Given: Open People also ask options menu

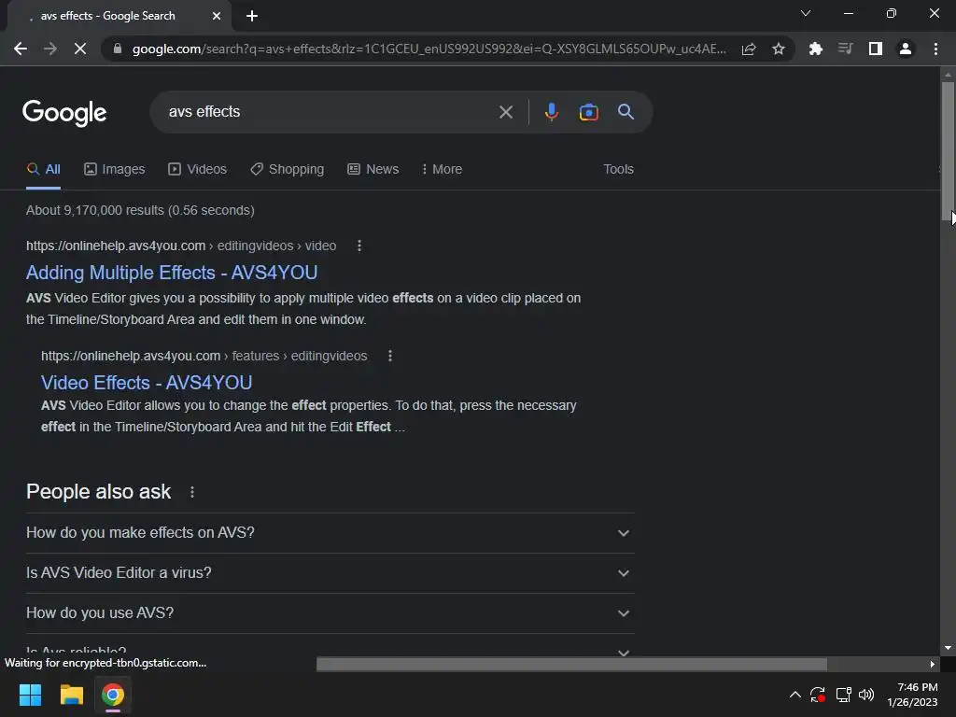Looking at the screenshot, I should pos(192,492).
